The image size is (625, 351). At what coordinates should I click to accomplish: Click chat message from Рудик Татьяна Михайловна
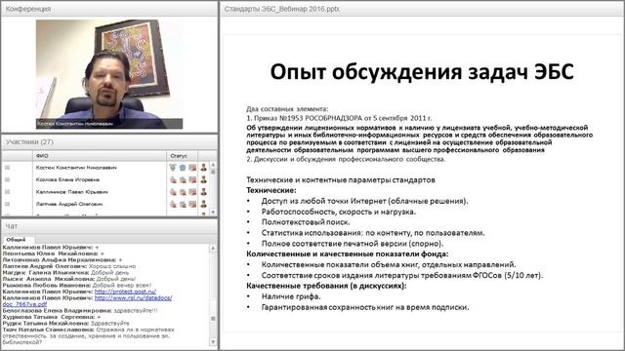click(x=66, y=324)
